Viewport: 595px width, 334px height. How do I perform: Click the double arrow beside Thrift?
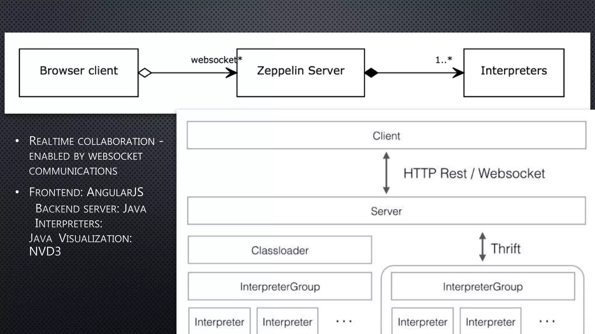[x=483, y=247]
